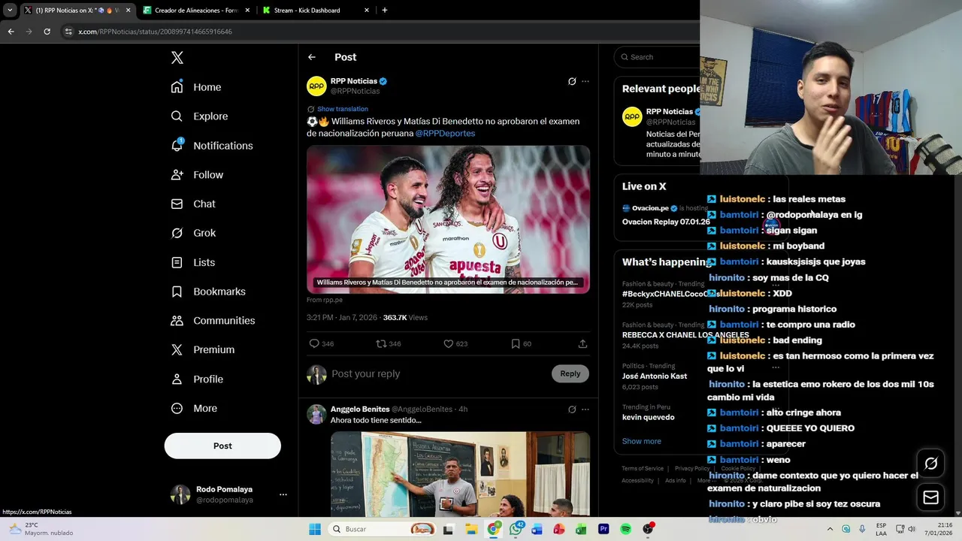Open the José Antonio Kast trending topic

[655, 375]
